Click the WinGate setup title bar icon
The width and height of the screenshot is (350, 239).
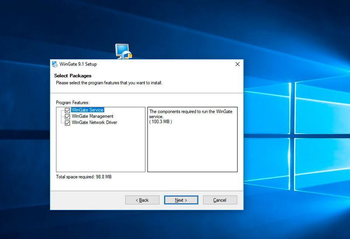click(x=55, y=64)
